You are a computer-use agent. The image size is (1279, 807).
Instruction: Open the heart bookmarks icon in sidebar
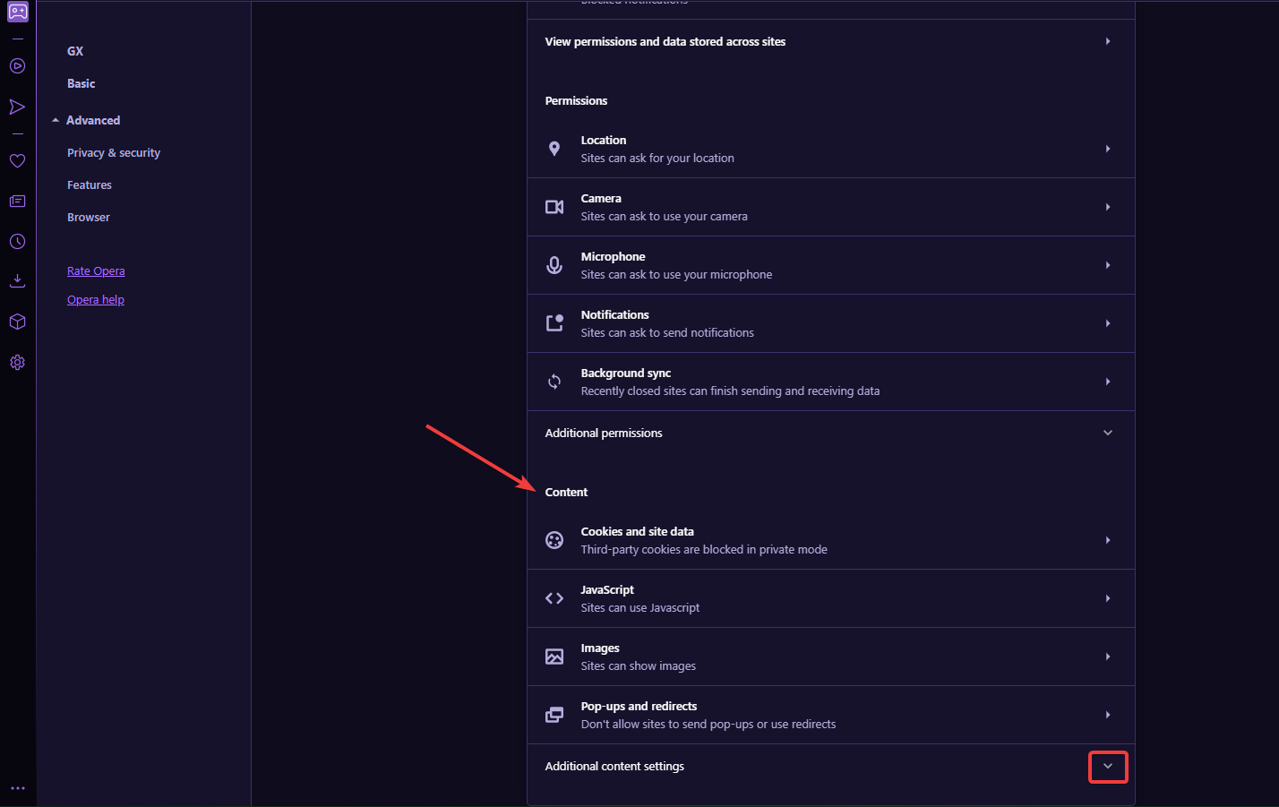click(17, 161)
